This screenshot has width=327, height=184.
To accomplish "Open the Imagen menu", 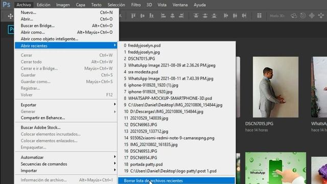I will pos(63,5).
